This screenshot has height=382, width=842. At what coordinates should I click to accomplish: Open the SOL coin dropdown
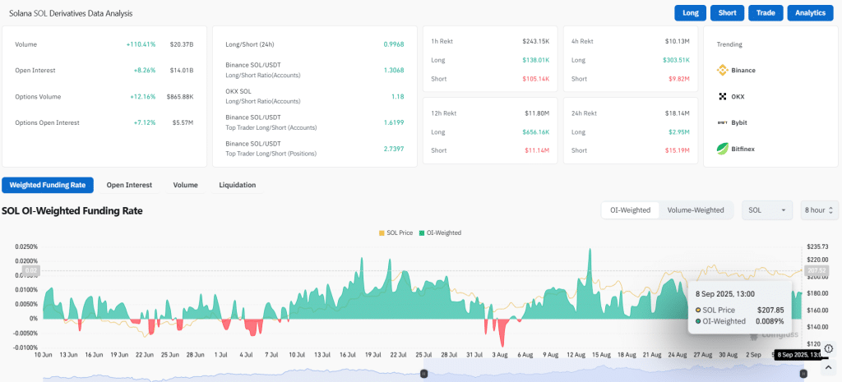pyautogui.click(x=767, y=210)
